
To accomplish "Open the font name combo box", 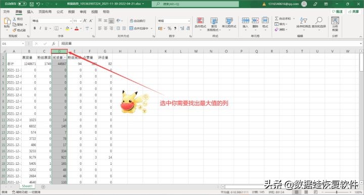I will (x=52, y=21).
